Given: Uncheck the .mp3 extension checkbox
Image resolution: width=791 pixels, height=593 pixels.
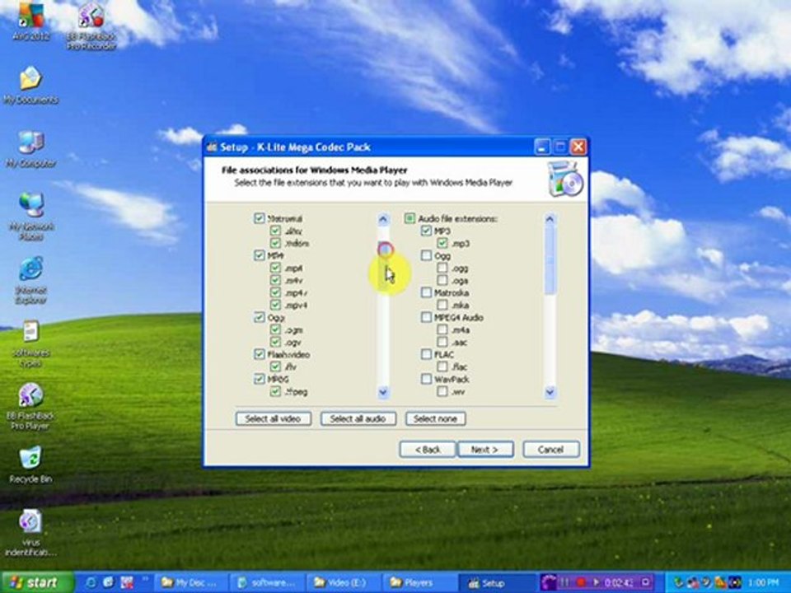Looking at the screenshot, I should [442, 243].
